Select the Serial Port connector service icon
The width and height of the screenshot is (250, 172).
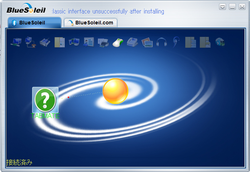tap(45, 42)
